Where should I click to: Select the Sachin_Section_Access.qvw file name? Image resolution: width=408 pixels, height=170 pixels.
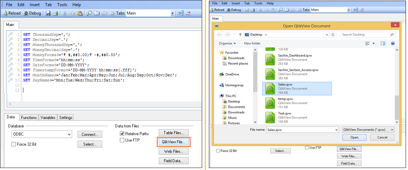[298, 70]
